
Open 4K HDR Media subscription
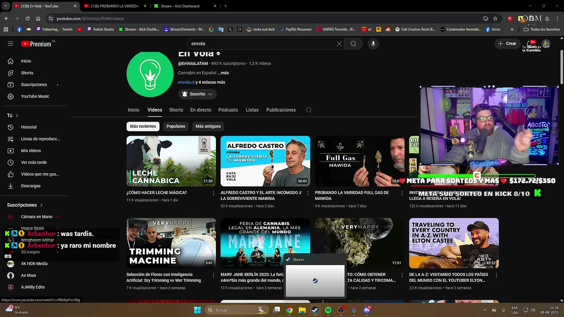pyautogui.click(x=33, y=264)
